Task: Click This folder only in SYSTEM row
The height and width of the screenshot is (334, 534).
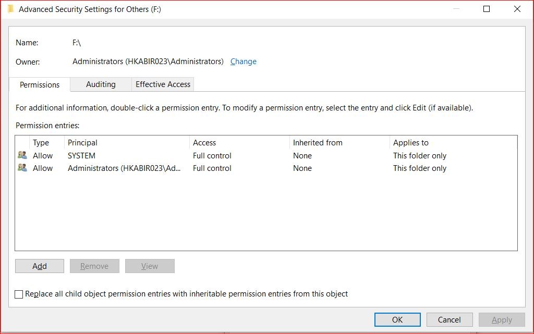Action: click(x=420, y=155)
